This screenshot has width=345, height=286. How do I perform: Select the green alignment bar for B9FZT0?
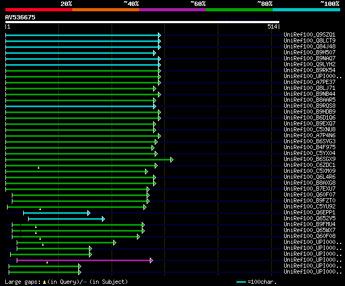(x=79, y=201)
